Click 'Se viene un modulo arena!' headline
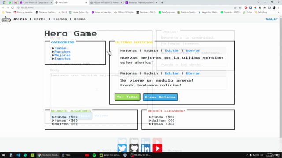The image size is (282, 158). pos(157,80)
